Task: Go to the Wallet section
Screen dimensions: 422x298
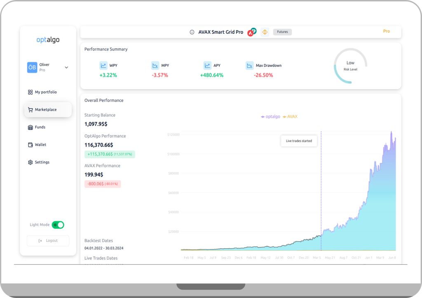Action: pyautogui.click(x=40, y=145)
